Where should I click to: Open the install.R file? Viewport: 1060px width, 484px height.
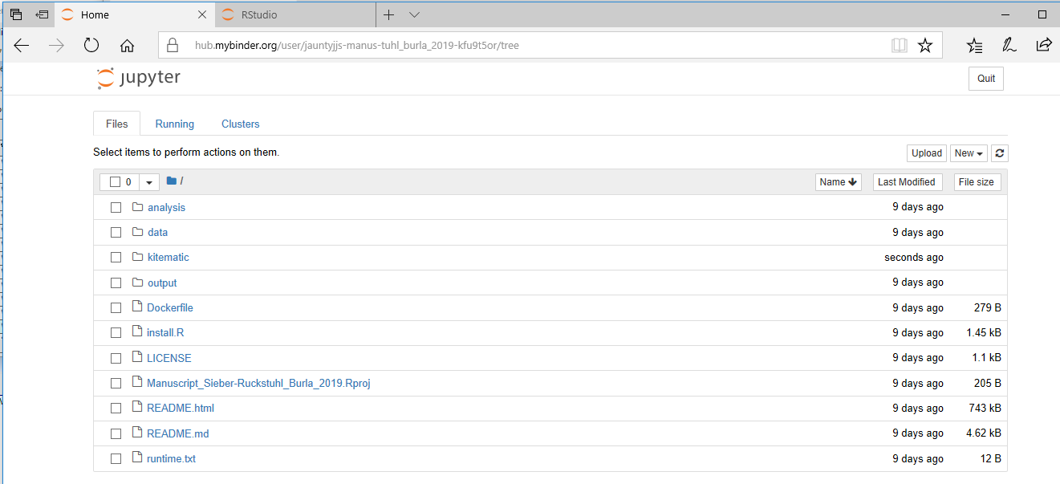(165, 332)
